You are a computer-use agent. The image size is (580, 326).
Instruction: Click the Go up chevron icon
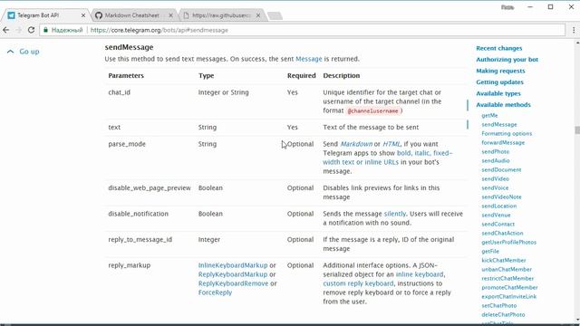coord(10,52)
